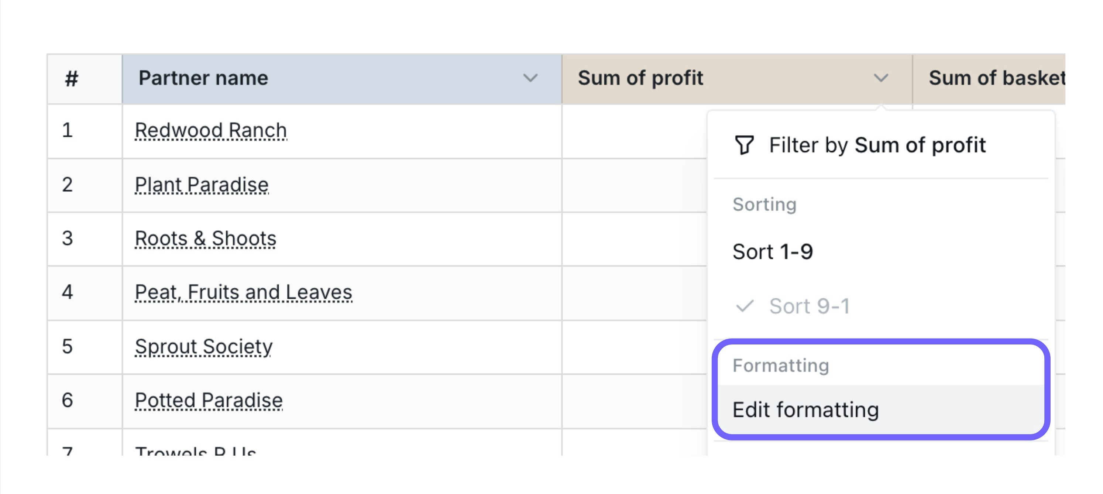The height and width of the screenshot is (494, 1103).
Task: Click the checkmark beside Sort 9-1
Action: (744, 306)
